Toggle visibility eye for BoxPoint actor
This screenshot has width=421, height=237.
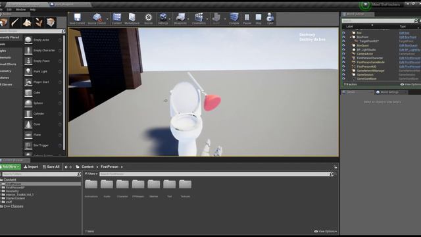343,37
